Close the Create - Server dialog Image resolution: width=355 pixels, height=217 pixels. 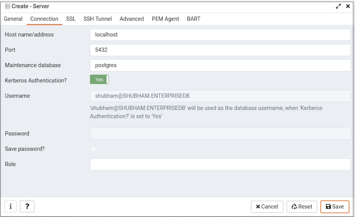(x=348, y=6)
